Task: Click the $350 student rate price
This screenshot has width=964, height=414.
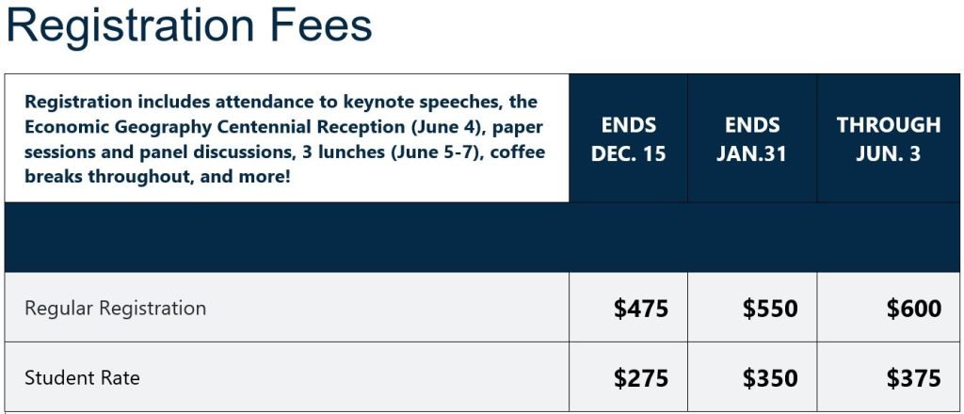Action: [x=769, y=377]
